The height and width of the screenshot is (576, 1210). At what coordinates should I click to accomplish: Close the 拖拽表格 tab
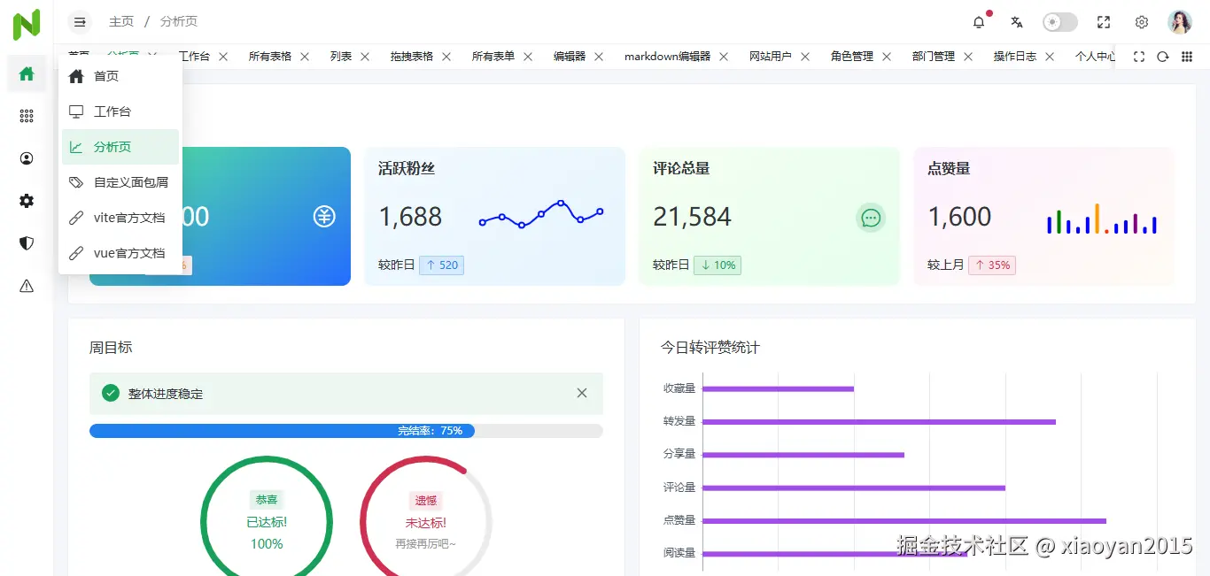click(x=446, y=57)
